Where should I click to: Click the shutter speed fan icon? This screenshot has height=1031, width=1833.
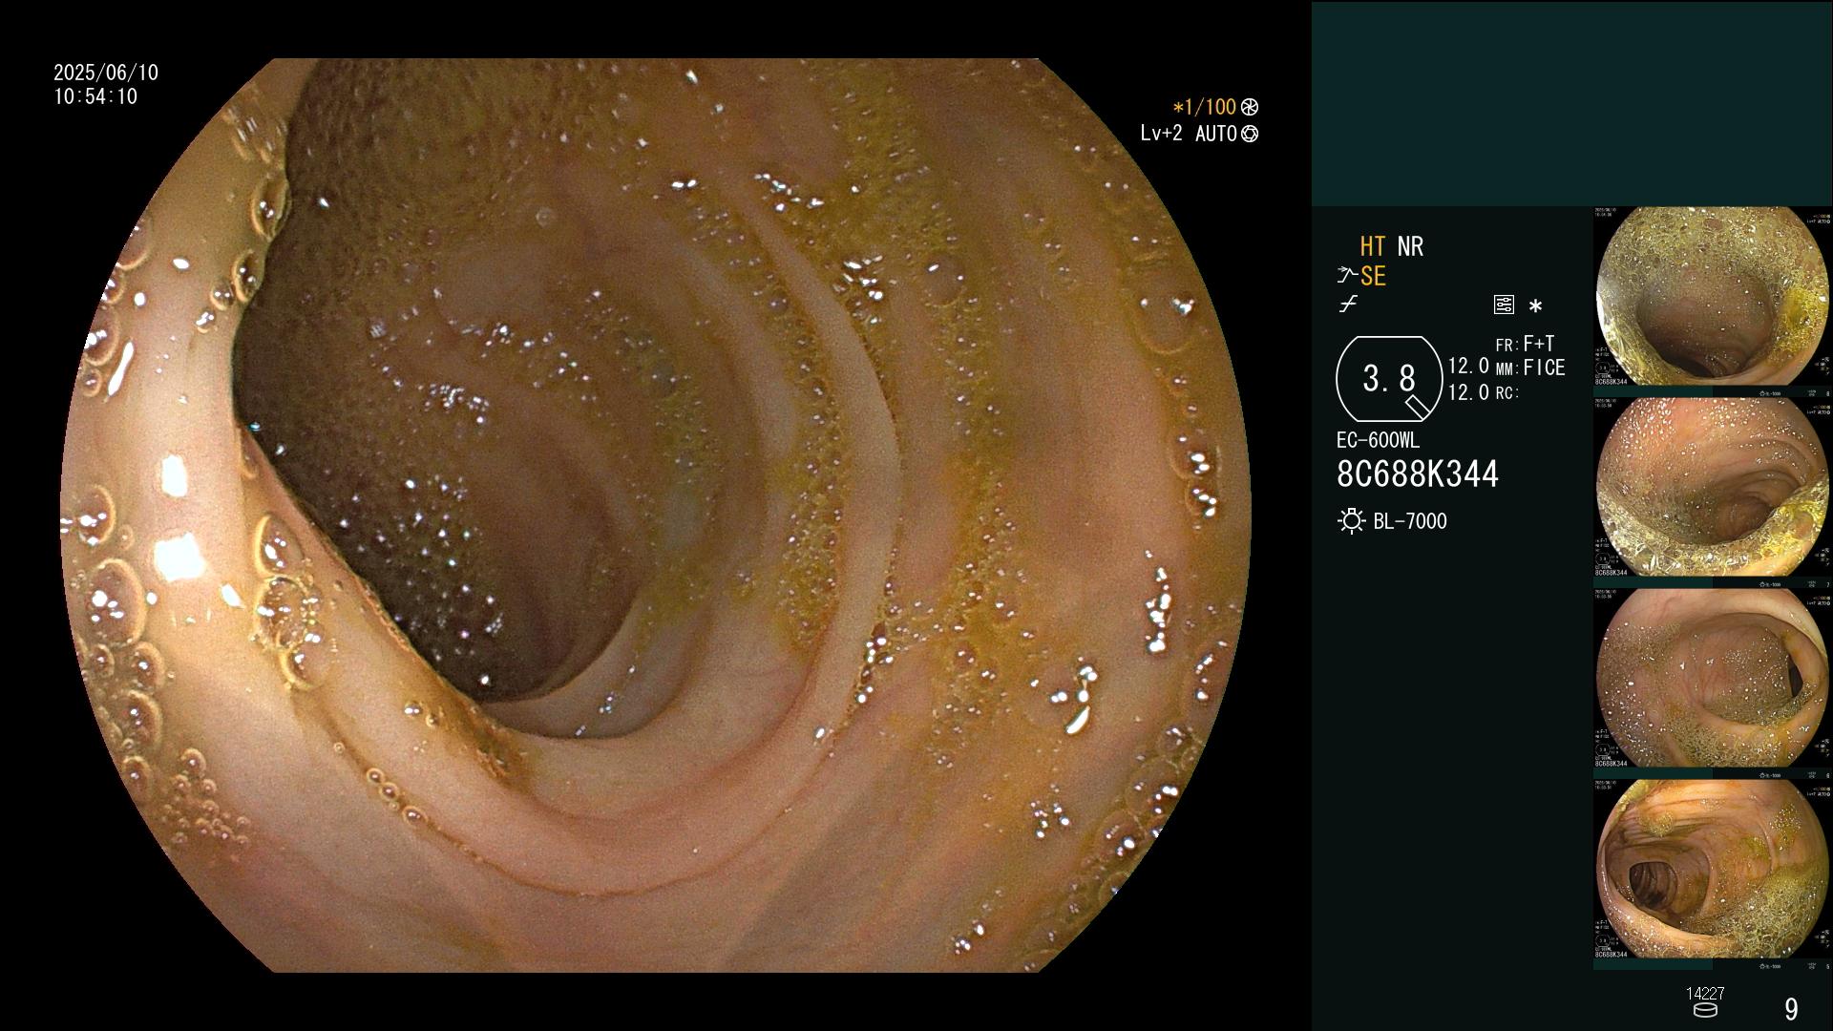[1250, 107]
